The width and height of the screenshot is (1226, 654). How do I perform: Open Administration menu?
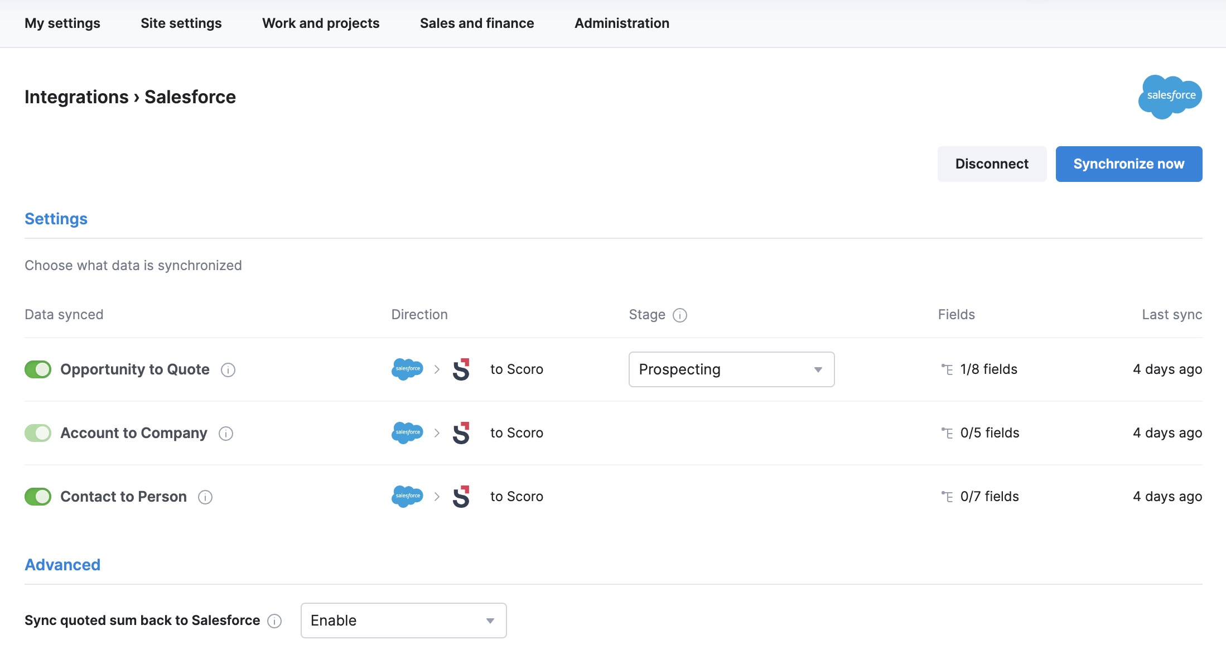pyautogui.click(x=622, y=23)
